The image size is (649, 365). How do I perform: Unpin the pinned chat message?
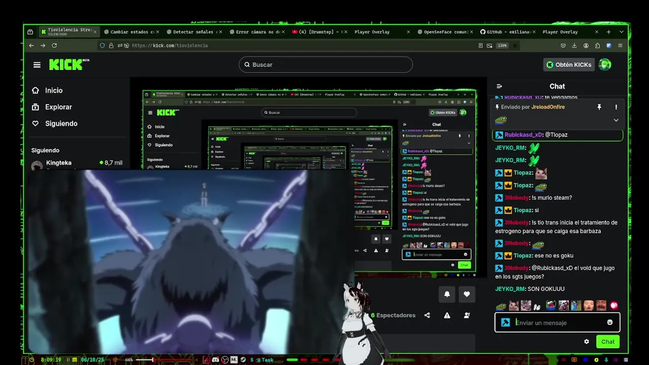tap(599, 107)
